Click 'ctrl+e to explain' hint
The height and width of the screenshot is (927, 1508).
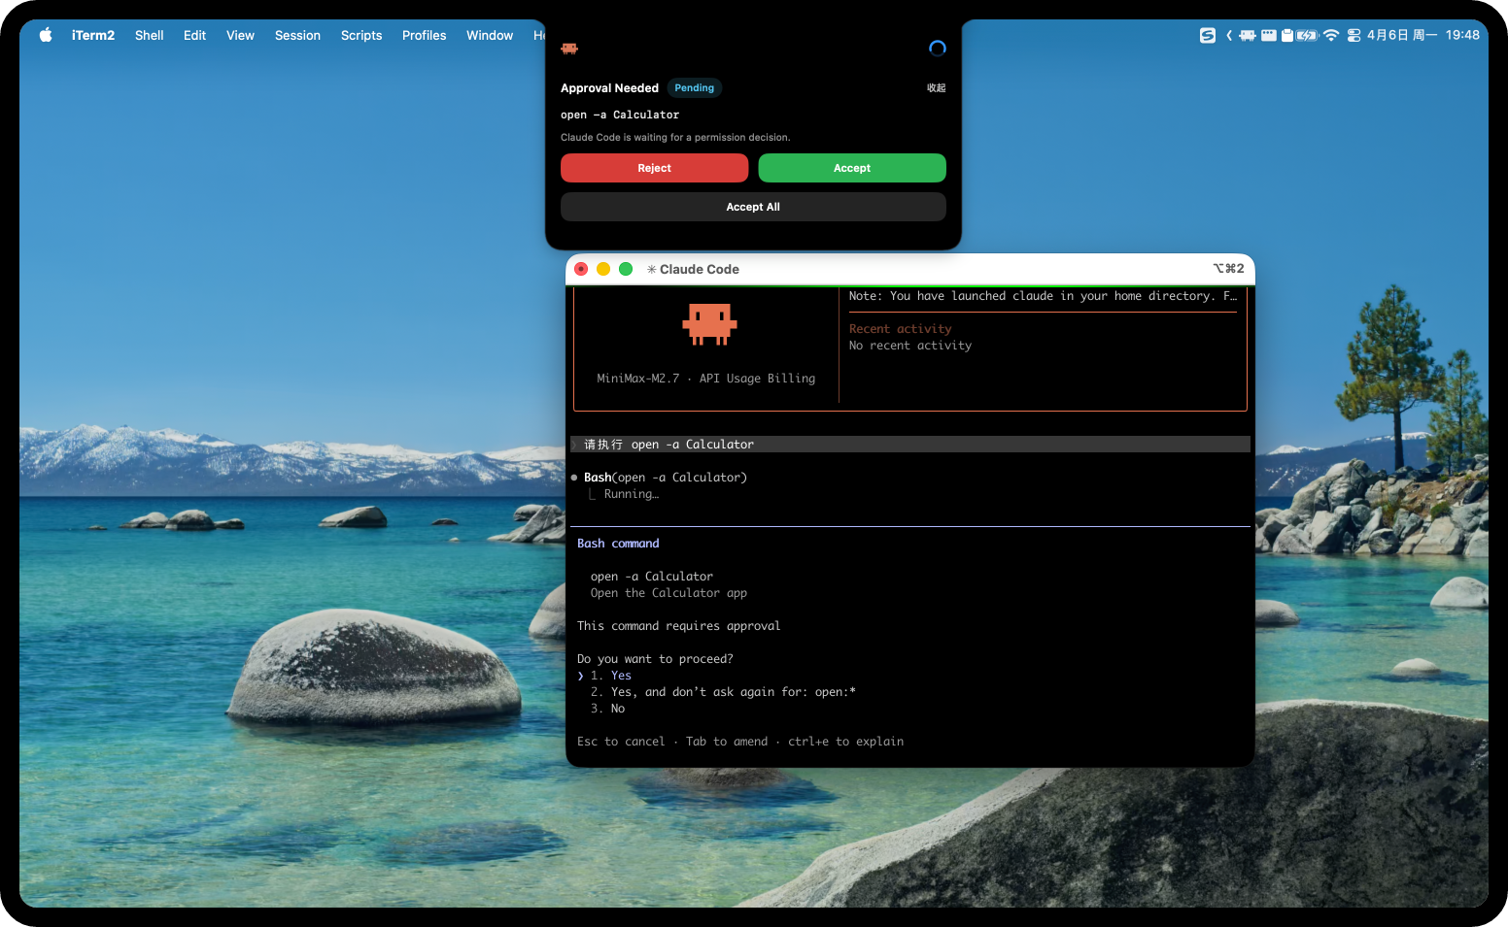click(x=846, y=742)
